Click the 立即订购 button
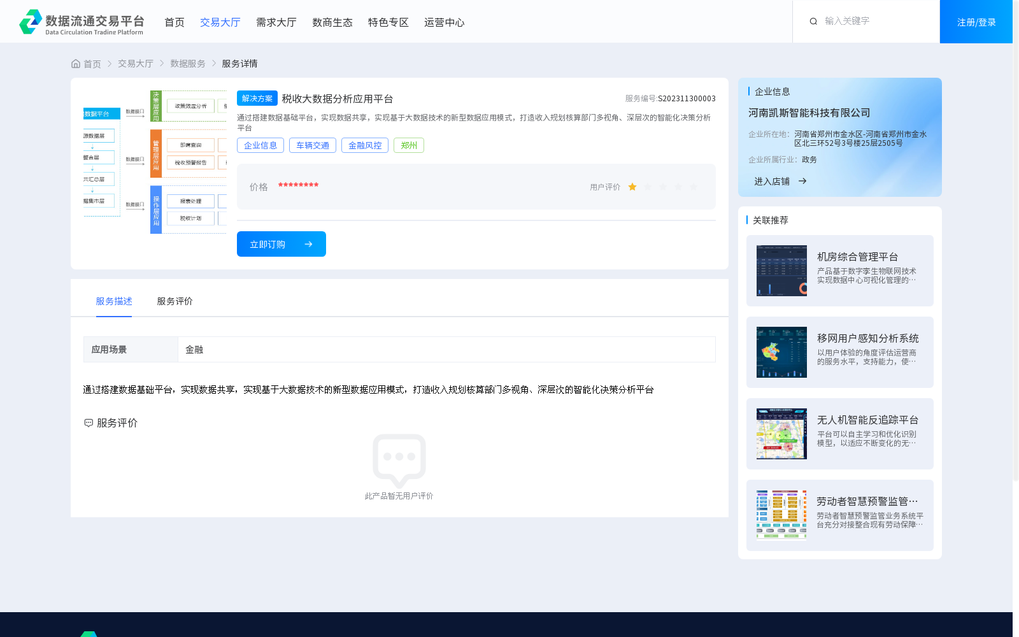Viewport: 1019px width, 637px height. point(281,244)
